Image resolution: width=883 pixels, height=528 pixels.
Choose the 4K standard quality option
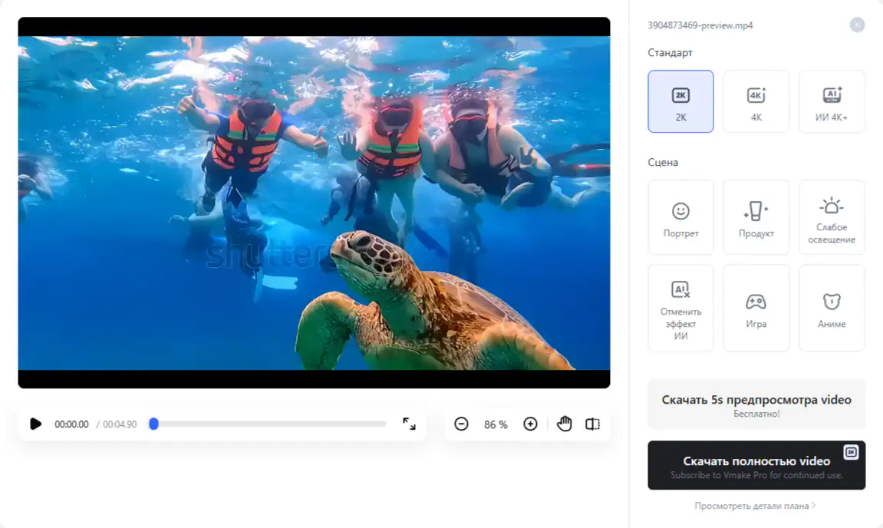point(756,101)
